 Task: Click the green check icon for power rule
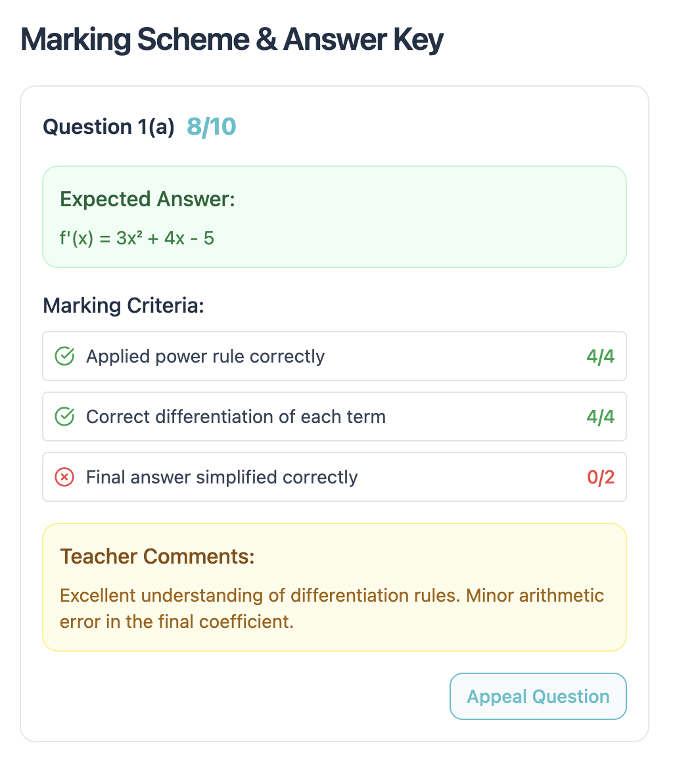pyautogui.click(x=64, y=356)
